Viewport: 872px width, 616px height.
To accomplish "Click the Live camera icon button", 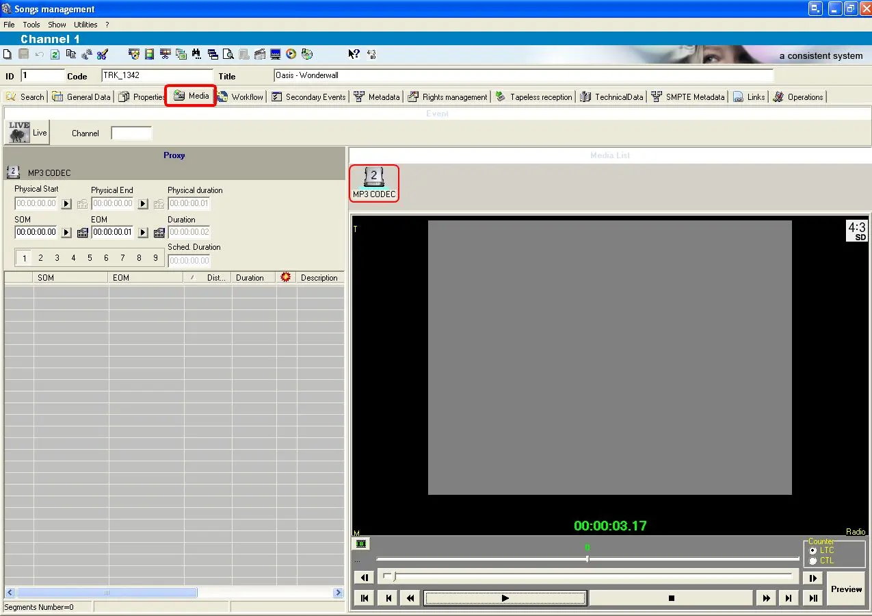I will tap(19, 132).
